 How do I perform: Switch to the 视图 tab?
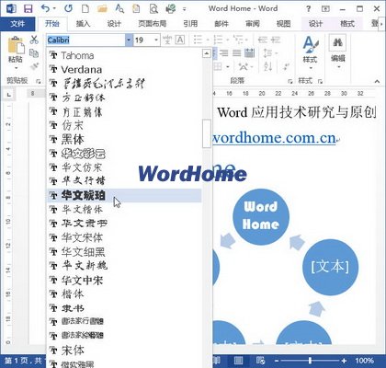(x=283, y=24)
